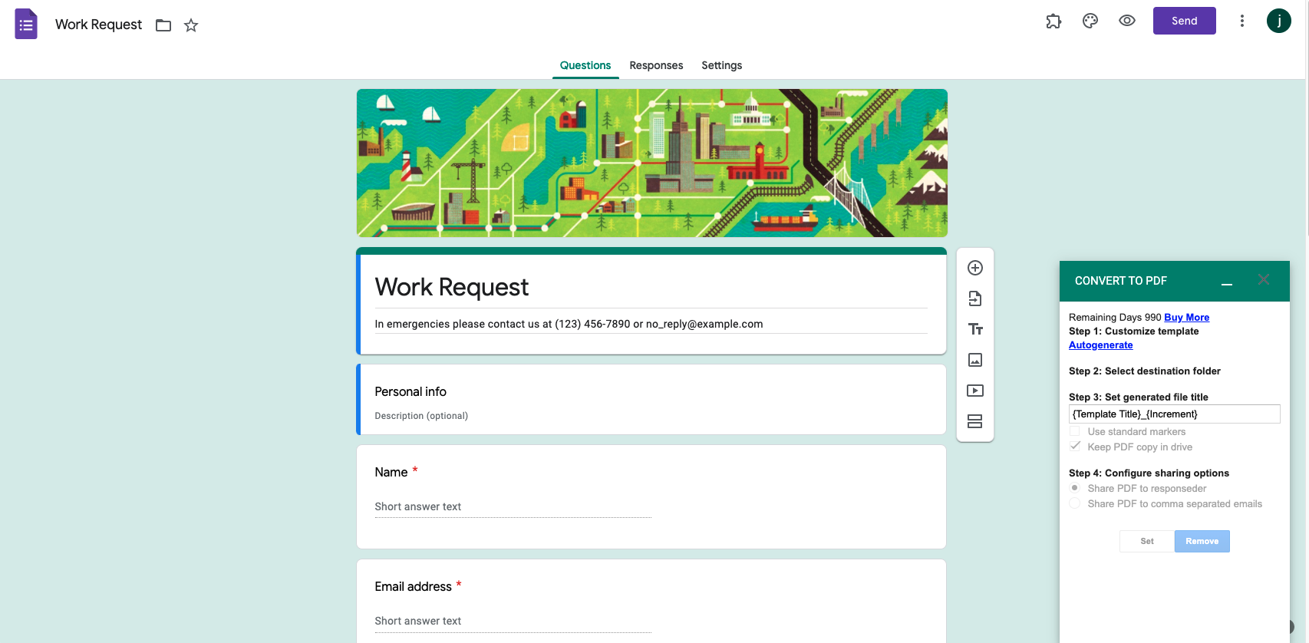Image resolution: width=1309 pixels, height=643 pixels.
Task: Select the Name question card
Action: [651, 496]
